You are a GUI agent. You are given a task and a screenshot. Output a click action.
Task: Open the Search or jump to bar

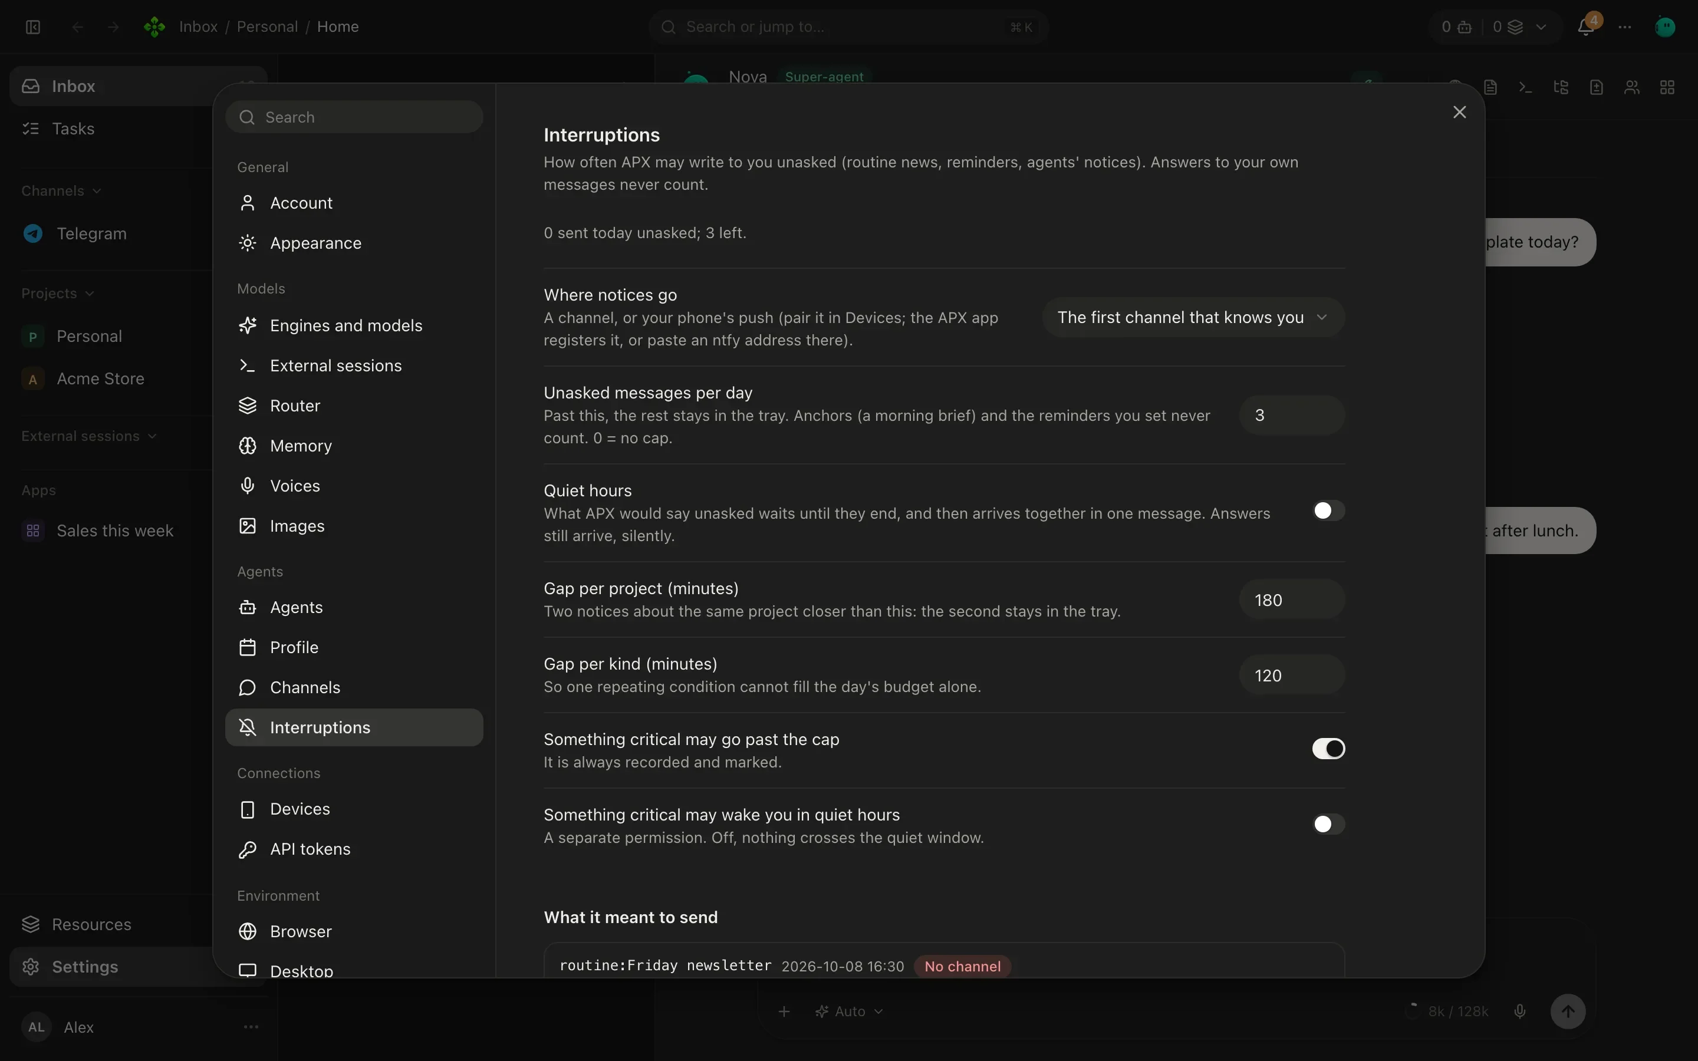848,27
